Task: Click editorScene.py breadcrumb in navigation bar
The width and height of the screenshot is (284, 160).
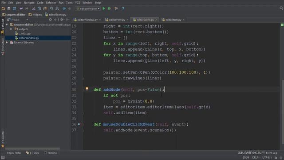Action: click(55, 15)
